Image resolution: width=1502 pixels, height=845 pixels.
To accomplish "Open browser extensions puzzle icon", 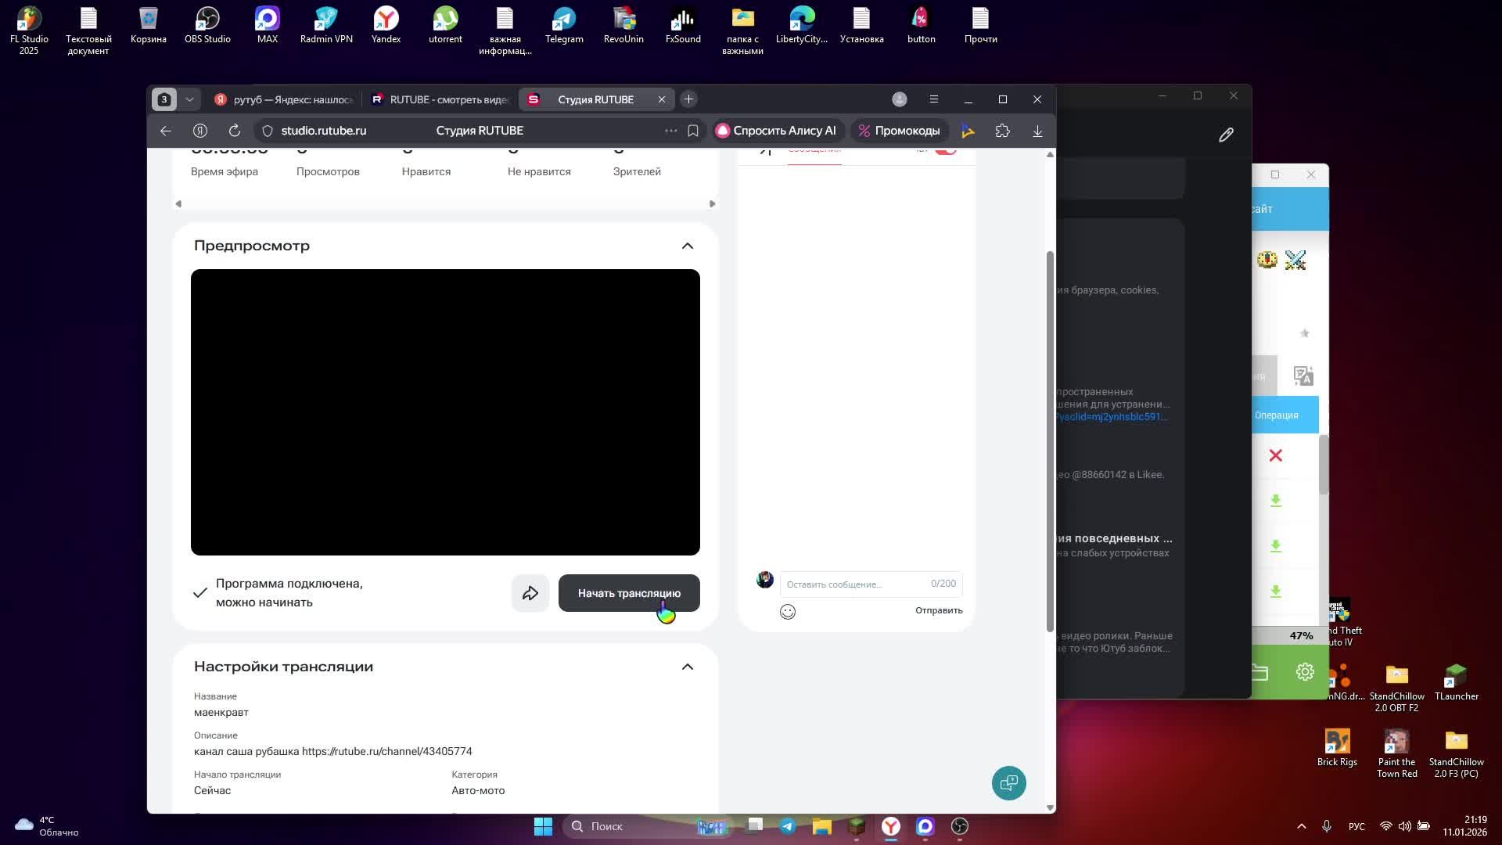I will [x=1003, y=131].
